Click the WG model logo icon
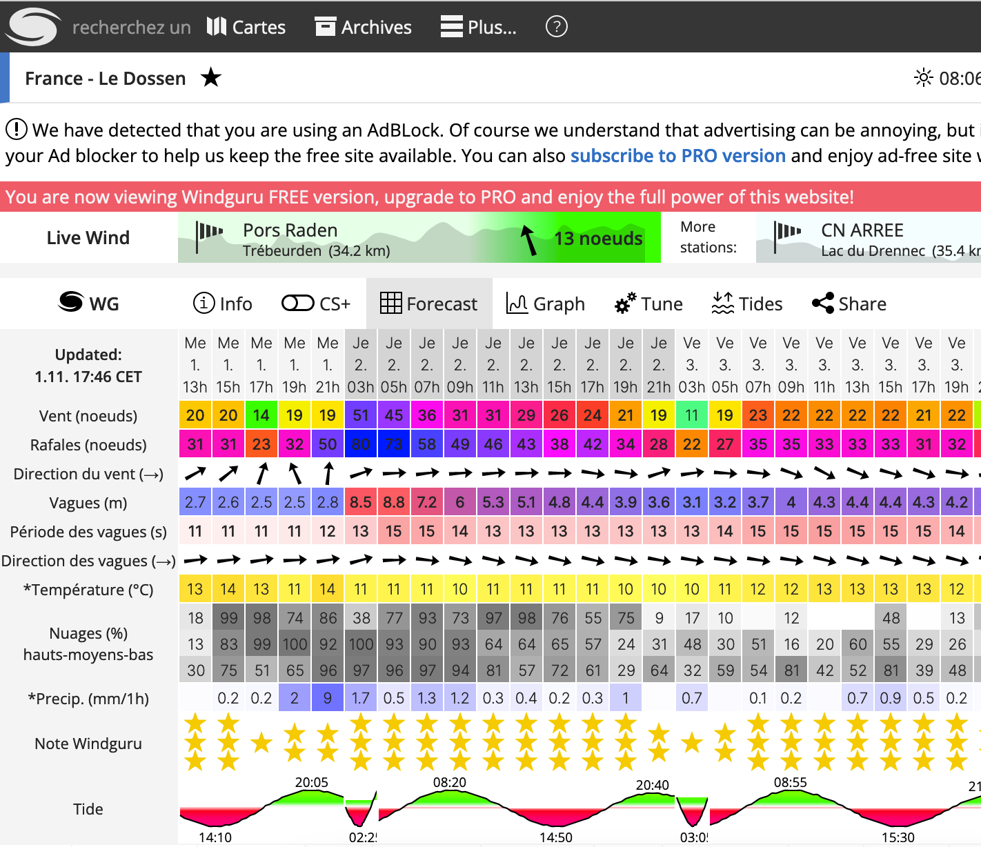The height and width of the screenshot is (847, 981). 70,302
